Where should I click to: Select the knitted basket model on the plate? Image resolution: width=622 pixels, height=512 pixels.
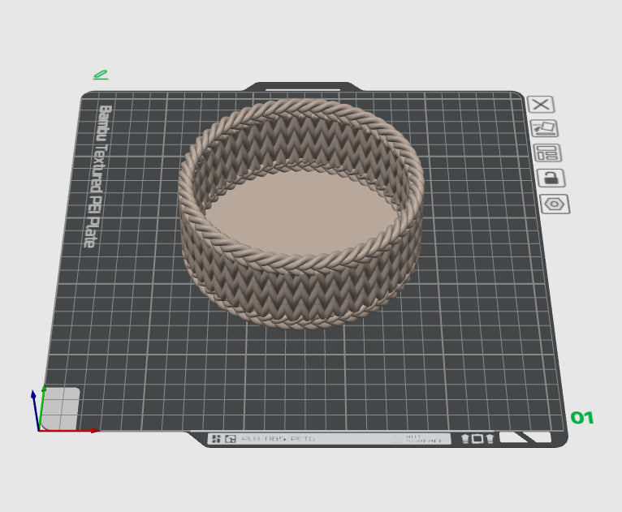coord(300,214)
